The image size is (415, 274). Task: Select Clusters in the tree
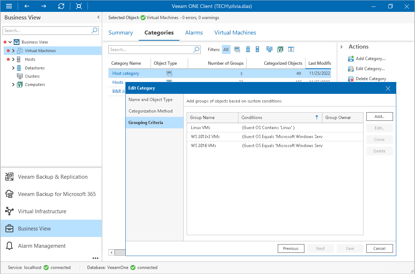pos(32,76)
